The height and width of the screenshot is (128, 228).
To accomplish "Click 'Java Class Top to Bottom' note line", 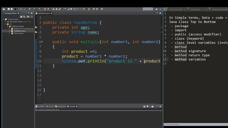I will [192, 22].
